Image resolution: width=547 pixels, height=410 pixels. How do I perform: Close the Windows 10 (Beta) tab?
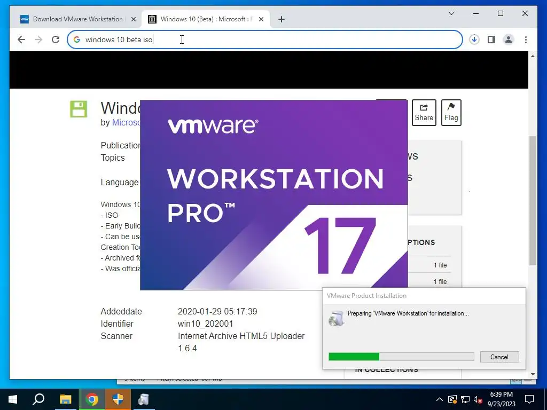pos(261,20)
